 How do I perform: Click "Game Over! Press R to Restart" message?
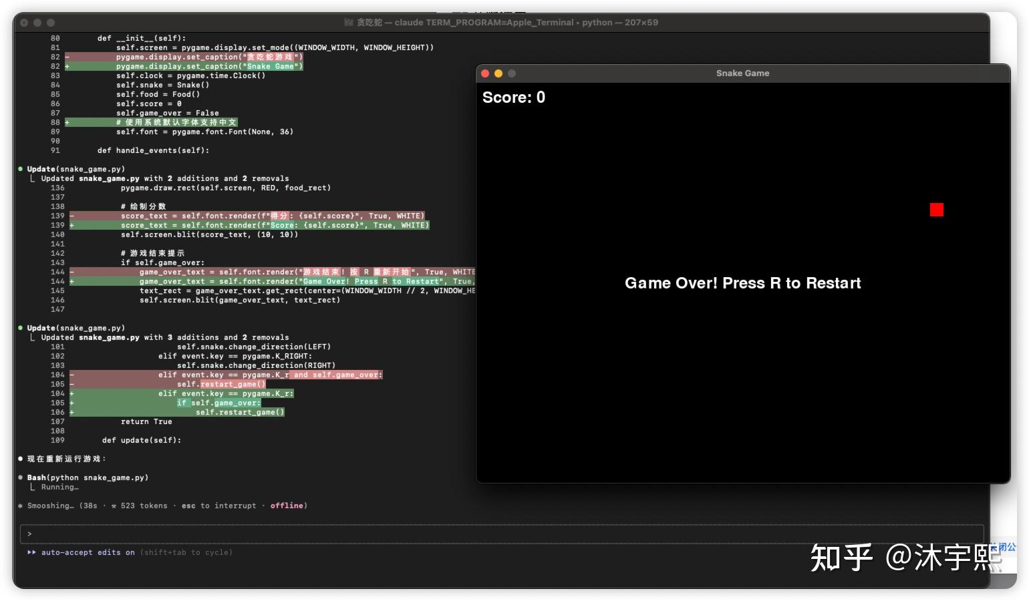tap(743, 283)
